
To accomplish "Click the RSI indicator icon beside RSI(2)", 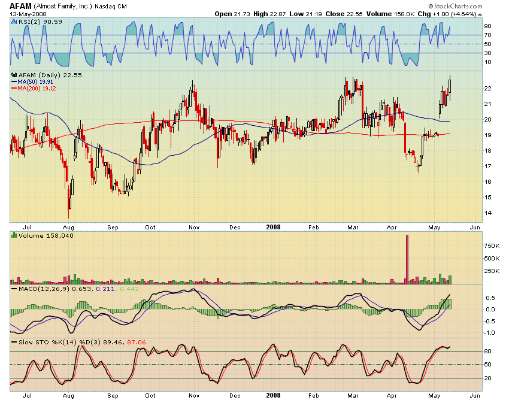I will coord(14,22).
